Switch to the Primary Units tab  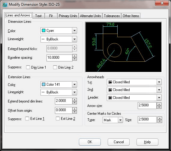pyautogui.click(x=68, y=16)
